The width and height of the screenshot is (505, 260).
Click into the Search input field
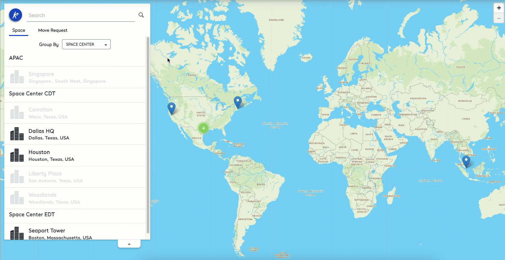[81, 15]
